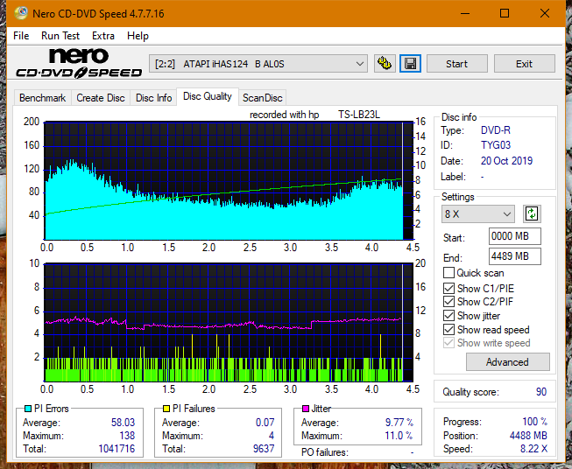This screenshot has width=572, height=469.
Task: Expand the 8 X speed dropdown
Action: (x=477, y=213)
